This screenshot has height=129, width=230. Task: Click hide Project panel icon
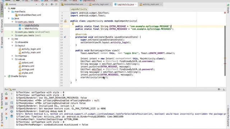(56, 4)
